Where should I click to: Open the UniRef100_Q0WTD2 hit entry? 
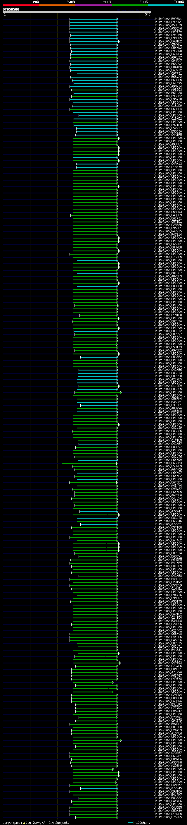pos(168,41)
